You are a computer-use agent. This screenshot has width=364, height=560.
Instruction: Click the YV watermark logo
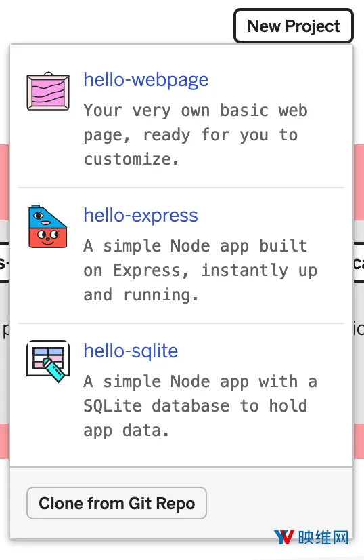pos(284,537)
